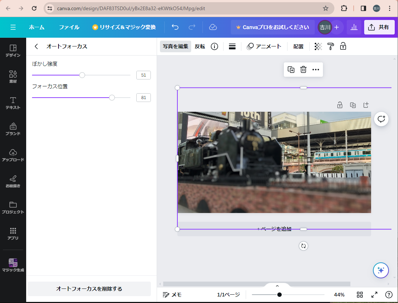
Task: Click the 共有 share button
Action: pyautogui.click(x=379, y=27)
